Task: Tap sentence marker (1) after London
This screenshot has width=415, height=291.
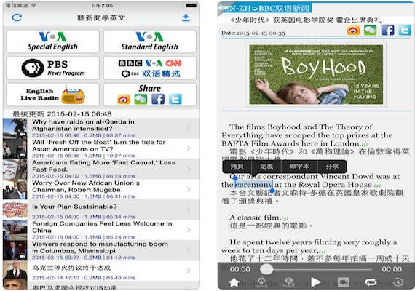Action: [x=365, y=145]
